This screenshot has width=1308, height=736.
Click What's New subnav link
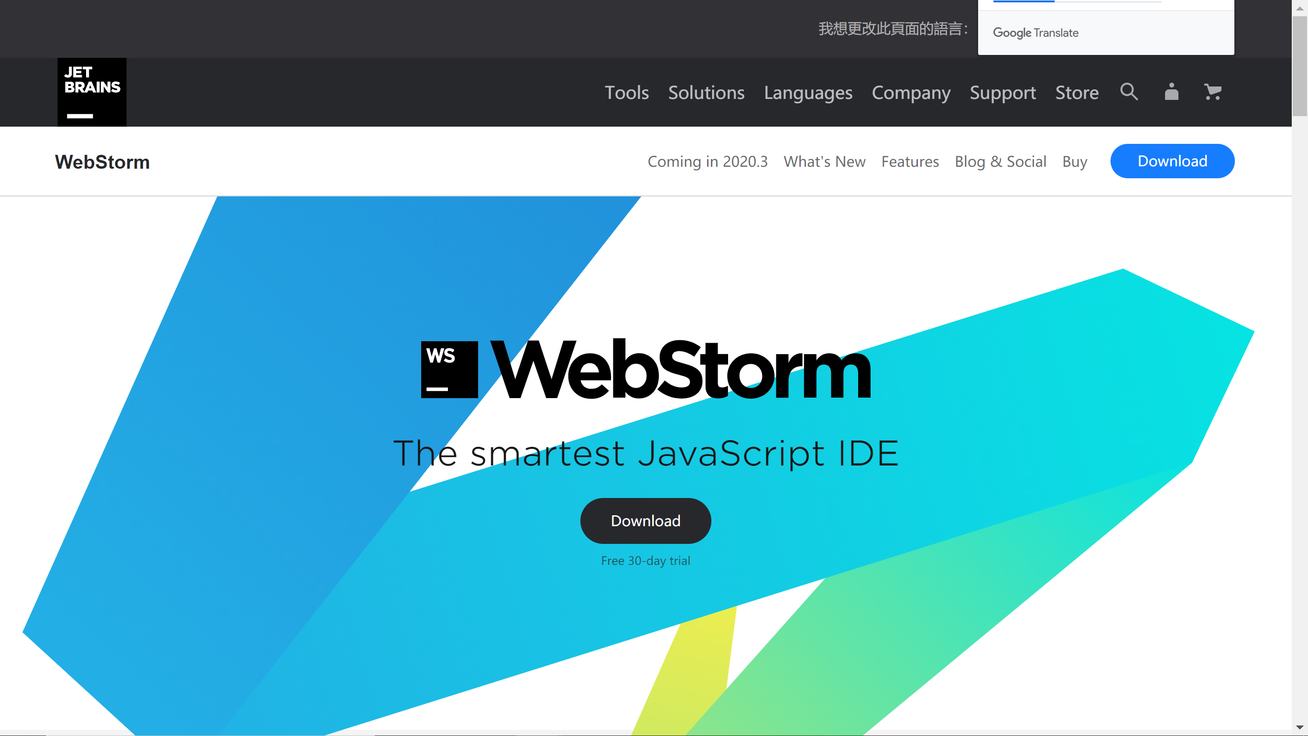tap(824, 162)
